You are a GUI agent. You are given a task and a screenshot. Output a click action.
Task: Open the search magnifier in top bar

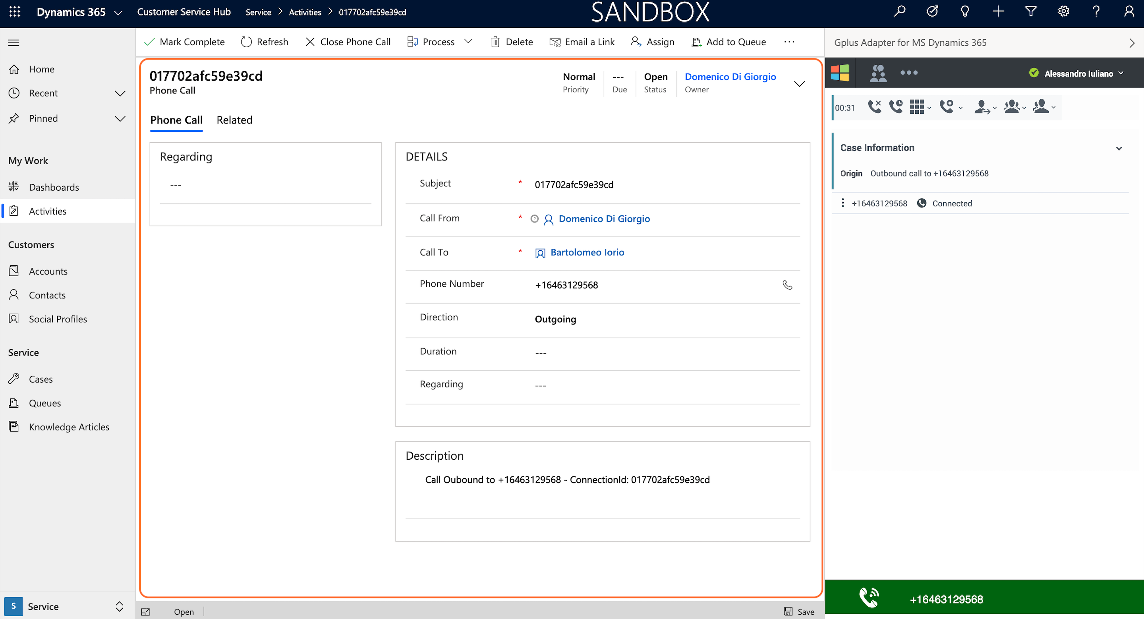click(899, 12)
